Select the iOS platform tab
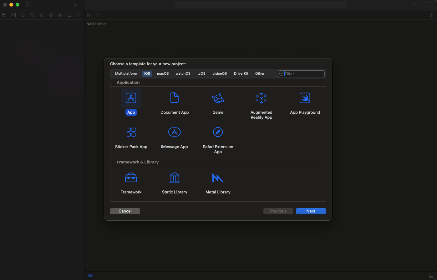Screen dimensions: 437x280 click(147, 74)
